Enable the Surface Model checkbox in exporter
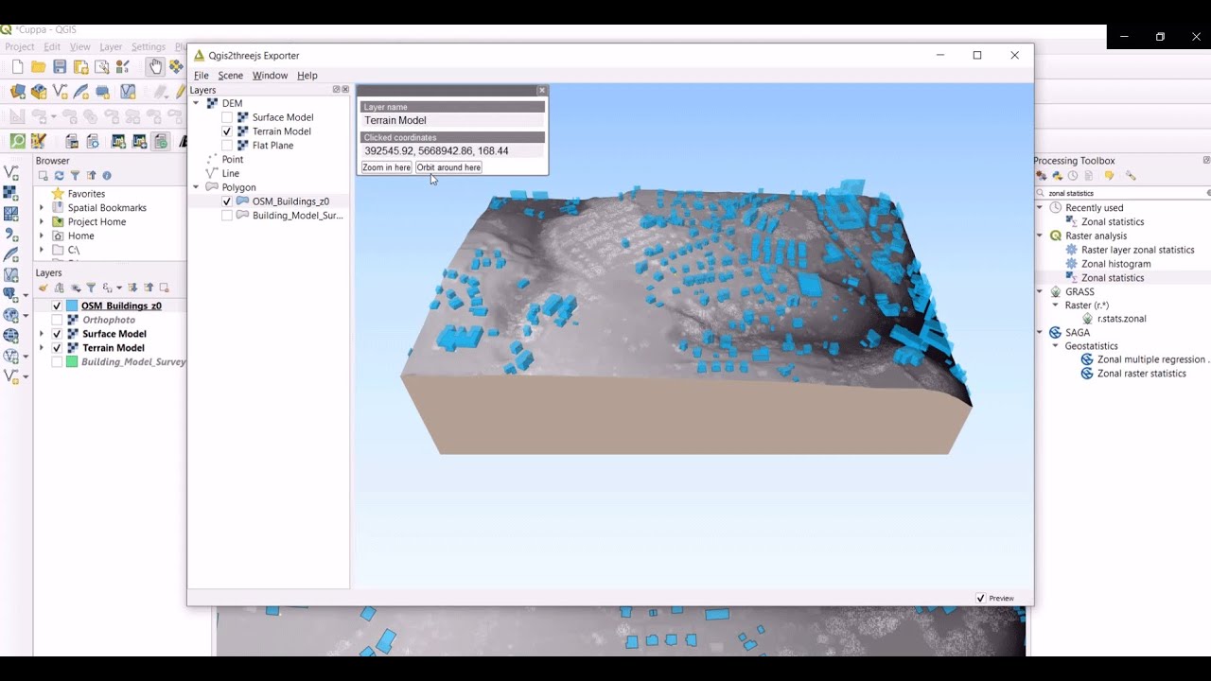 coord(227,117)
